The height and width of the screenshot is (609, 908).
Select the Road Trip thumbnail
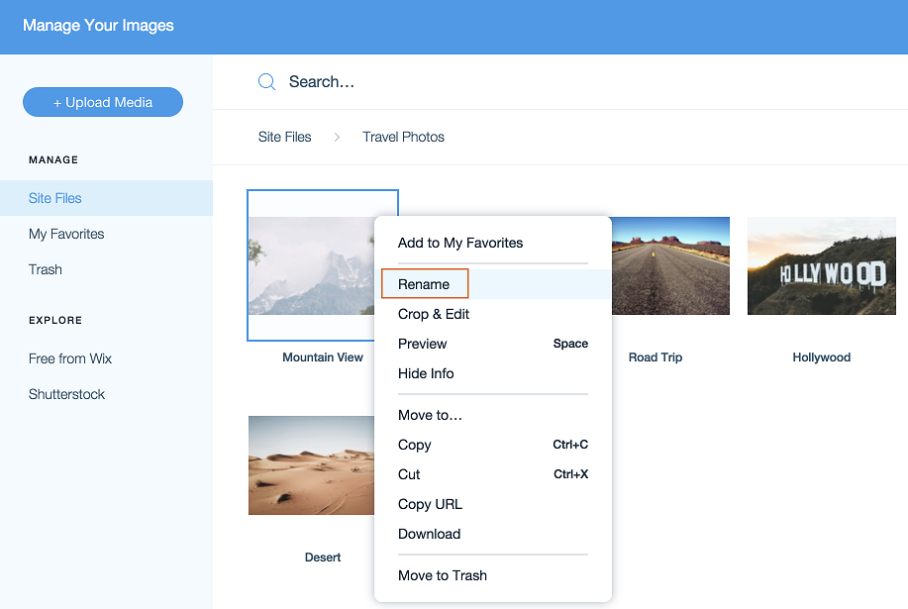pos(670,265)
